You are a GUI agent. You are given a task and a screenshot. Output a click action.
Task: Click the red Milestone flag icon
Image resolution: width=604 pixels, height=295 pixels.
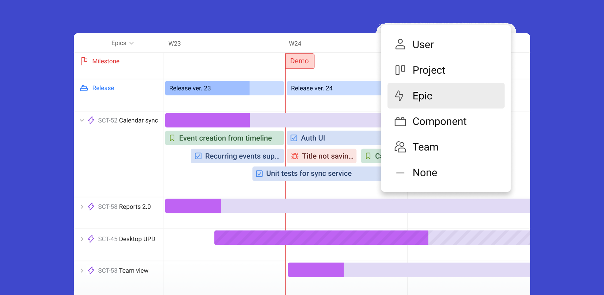[x=84, y=61]
